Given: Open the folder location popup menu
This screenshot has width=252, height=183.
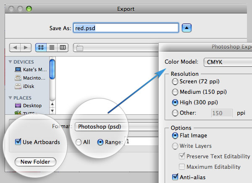Looking at the screenshot, I should coord(116,48).
